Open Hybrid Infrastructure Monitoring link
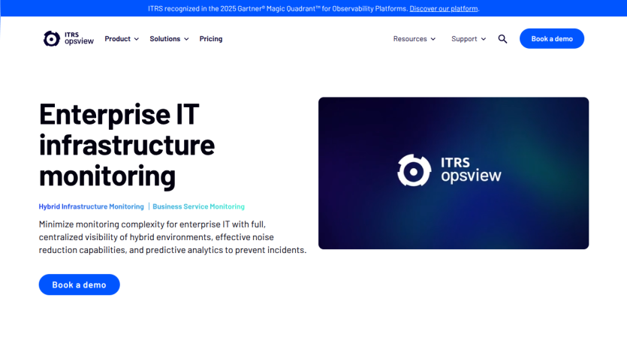The width and height of the screenshot is (627, 352). tap(91, 206)
